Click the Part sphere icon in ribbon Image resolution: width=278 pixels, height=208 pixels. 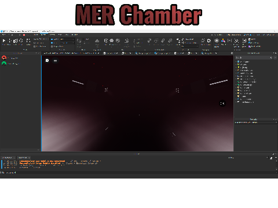coord(112,40)
